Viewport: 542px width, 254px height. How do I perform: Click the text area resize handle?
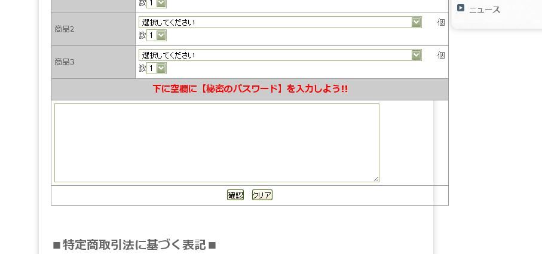click(x=376, y=179)
